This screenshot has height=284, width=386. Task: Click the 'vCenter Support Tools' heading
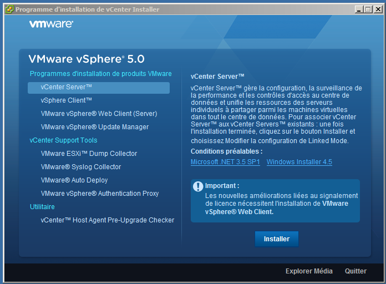pyautogui.click(x=64, y=140)
